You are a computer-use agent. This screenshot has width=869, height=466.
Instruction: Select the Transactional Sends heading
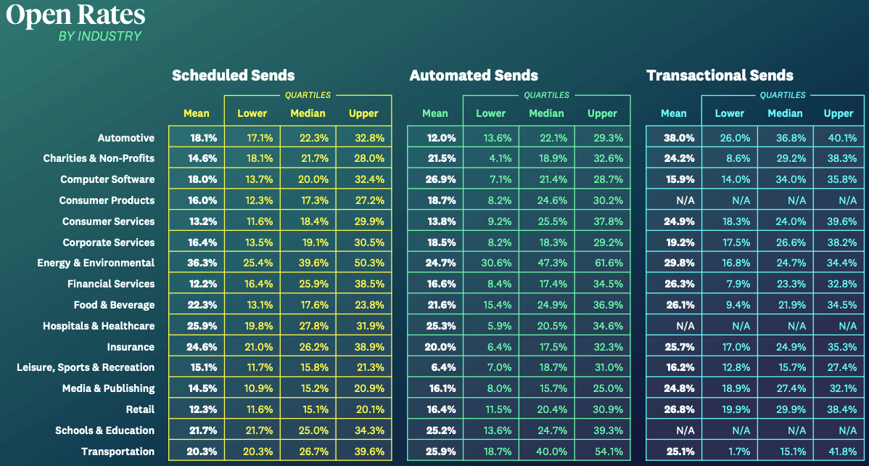(720, 75)
